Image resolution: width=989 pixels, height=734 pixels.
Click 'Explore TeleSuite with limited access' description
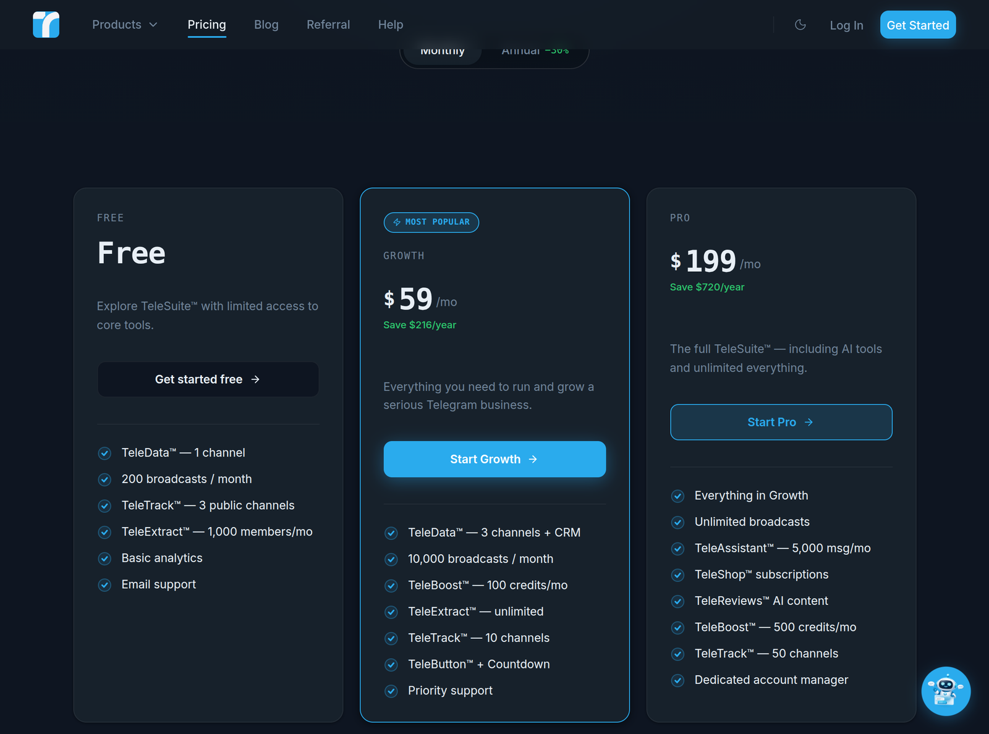point(208,316)
